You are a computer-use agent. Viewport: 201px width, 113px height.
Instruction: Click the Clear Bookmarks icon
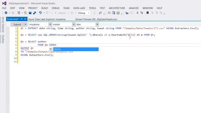(x=161, y=13)
